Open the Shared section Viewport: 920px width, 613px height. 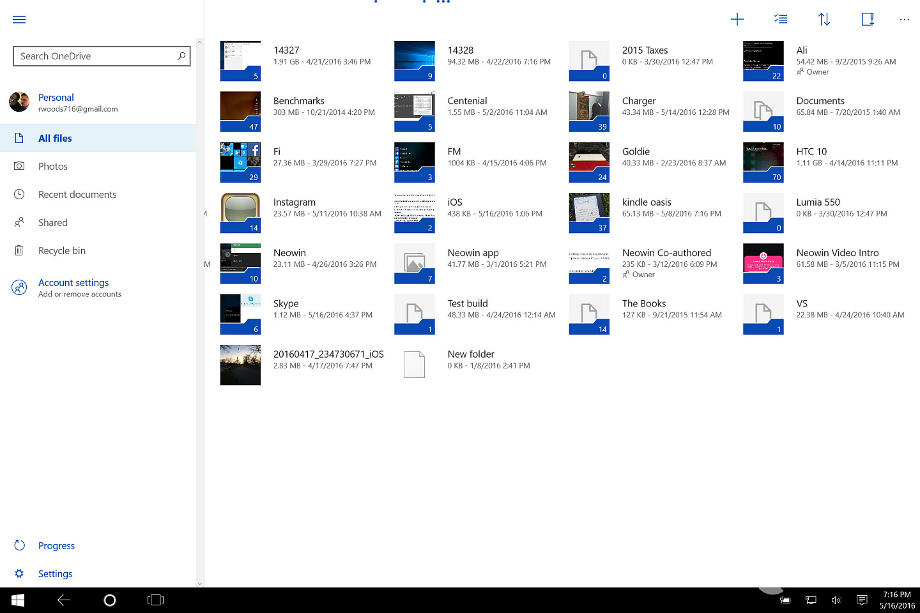tap(98, 222)
